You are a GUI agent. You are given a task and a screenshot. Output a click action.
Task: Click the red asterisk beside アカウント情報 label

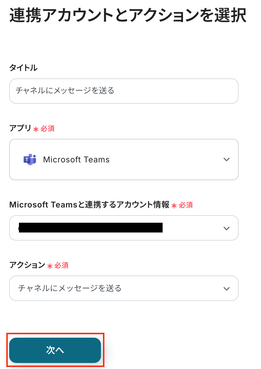(174, 206)
